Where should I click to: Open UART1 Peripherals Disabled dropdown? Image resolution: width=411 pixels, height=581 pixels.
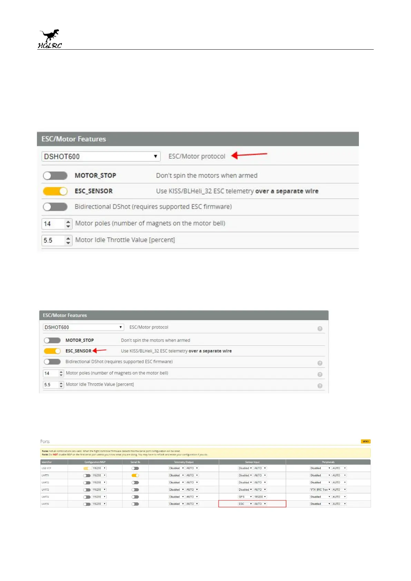coord(320,475)
